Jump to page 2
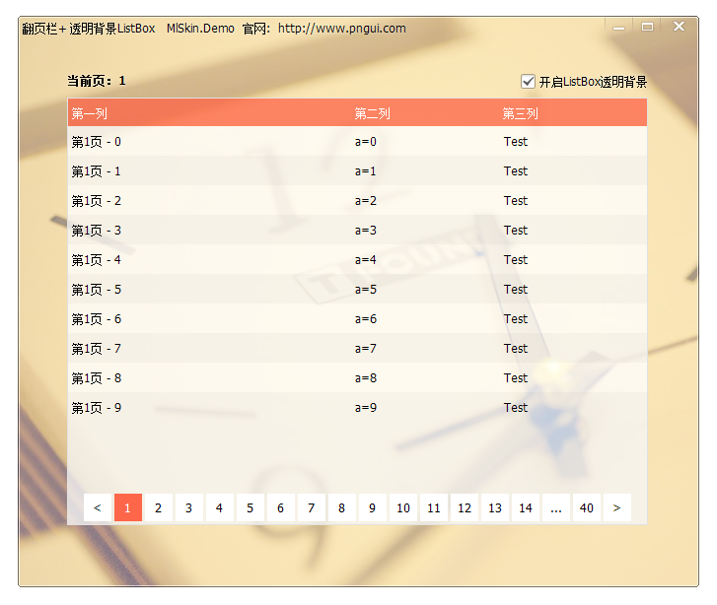The height and width of the screenshot is (605, 717). pos(158,508)
